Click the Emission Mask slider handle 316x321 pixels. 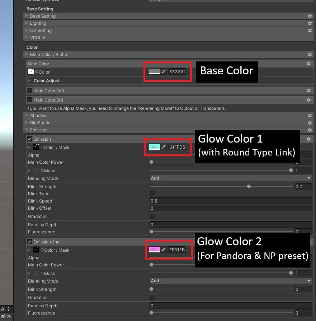coord(291,170)
